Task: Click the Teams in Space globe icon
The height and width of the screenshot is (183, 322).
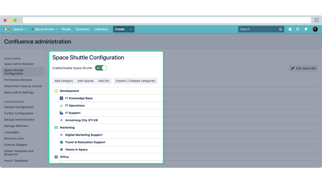Action: point(61,149)
